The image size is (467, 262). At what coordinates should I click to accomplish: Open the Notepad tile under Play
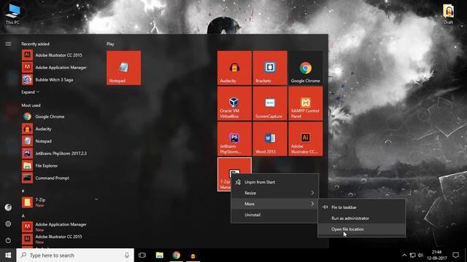pos(123,68)
